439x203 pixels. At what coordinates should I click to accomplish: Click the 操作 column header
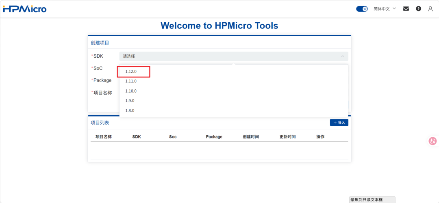coord(320,137)
